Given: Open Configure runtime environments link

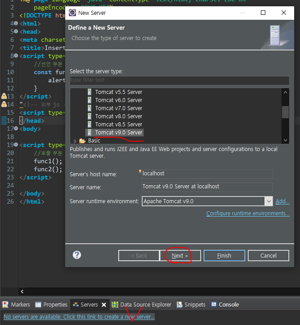Looking at the screenshot, I should (248, 214).
